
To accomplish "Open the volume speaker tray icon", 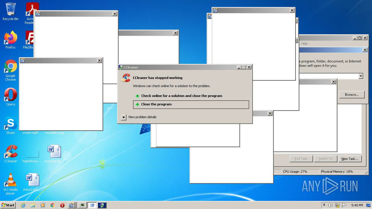I will (331, 205).
